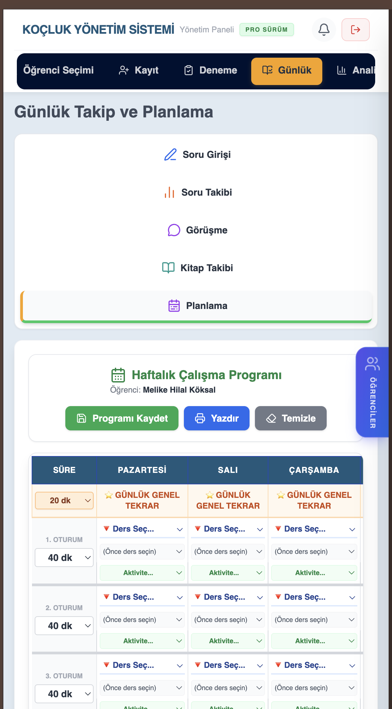The height and width of the screenshot is (709, 392).
Task: Click the Temizle clear button
Action: [291, 418]
